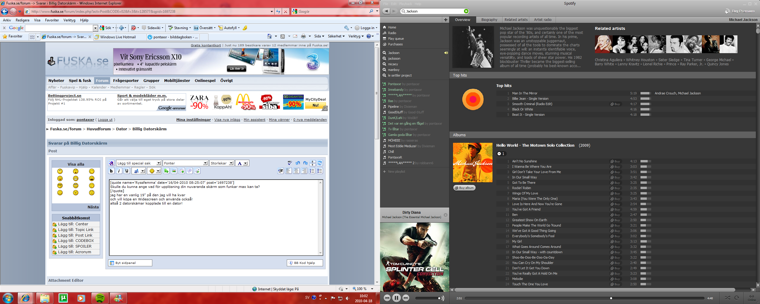760x304 pixels.
Task: Select the Overview tab in Spotify
Action: point(463,20)
